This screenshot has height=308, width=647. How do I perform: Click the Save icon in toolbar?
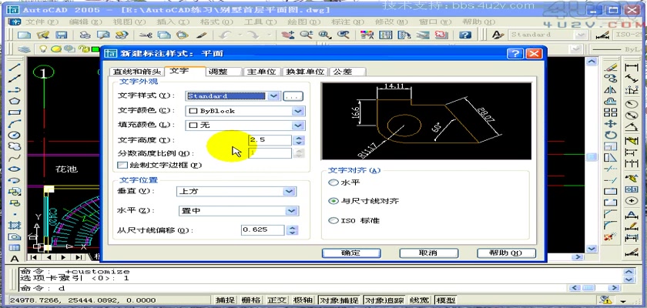61,35
